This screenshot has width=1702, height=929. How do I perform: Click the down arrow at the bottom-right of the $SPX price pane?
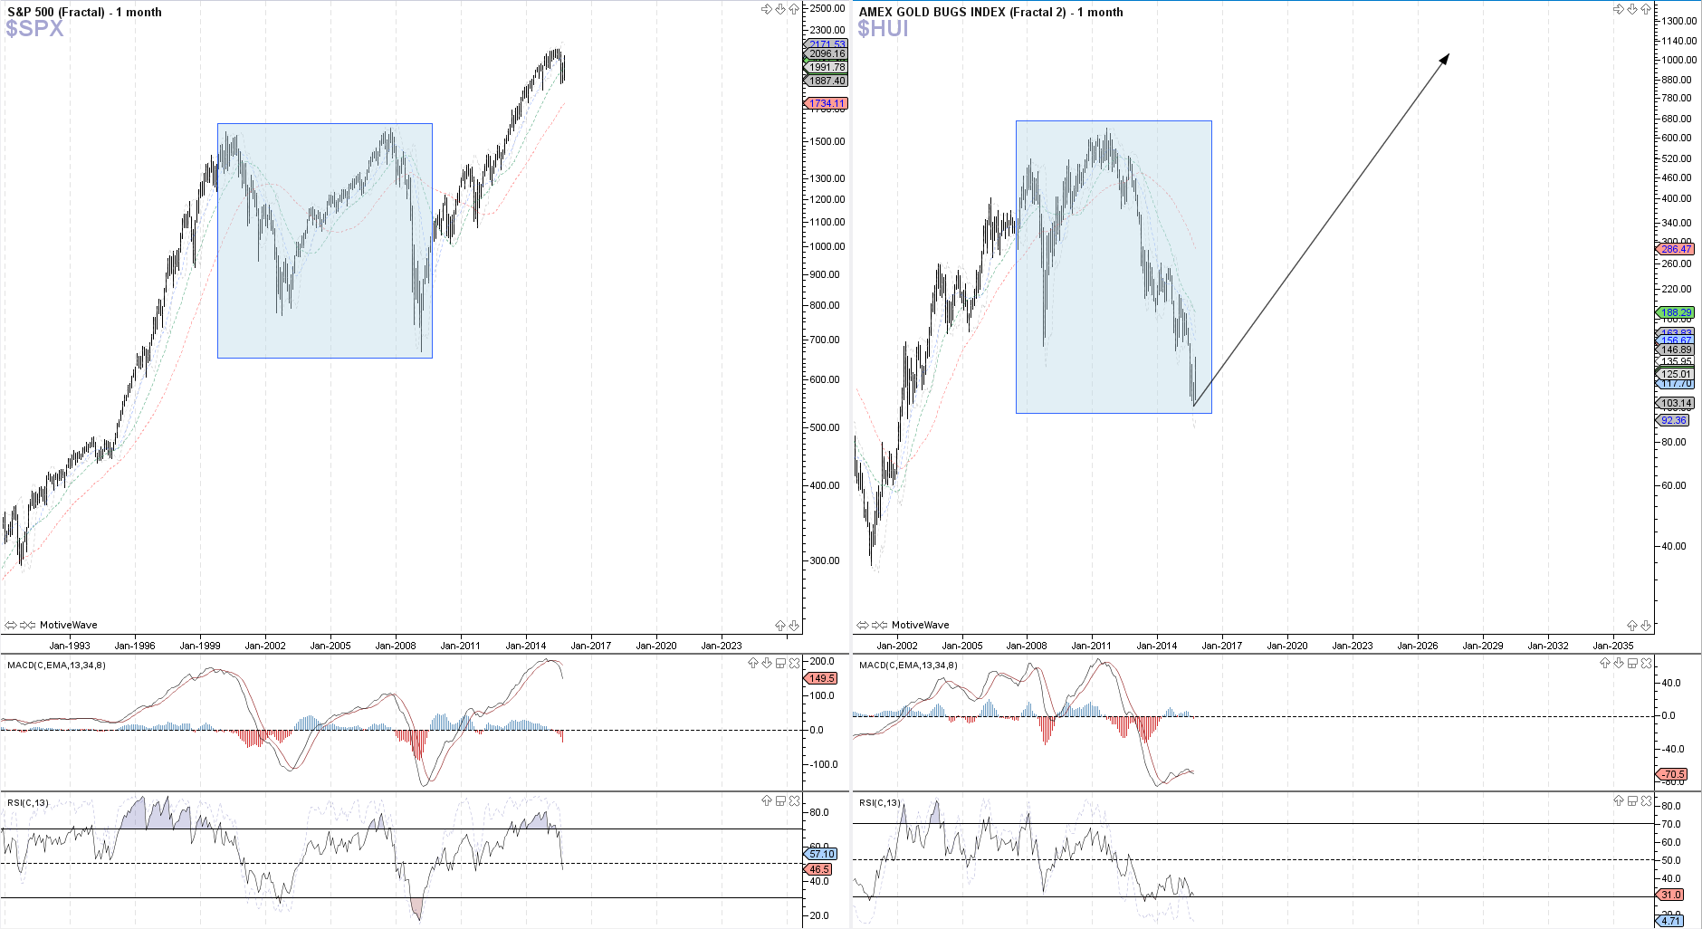pyautogui.click(x=794, y=626)
